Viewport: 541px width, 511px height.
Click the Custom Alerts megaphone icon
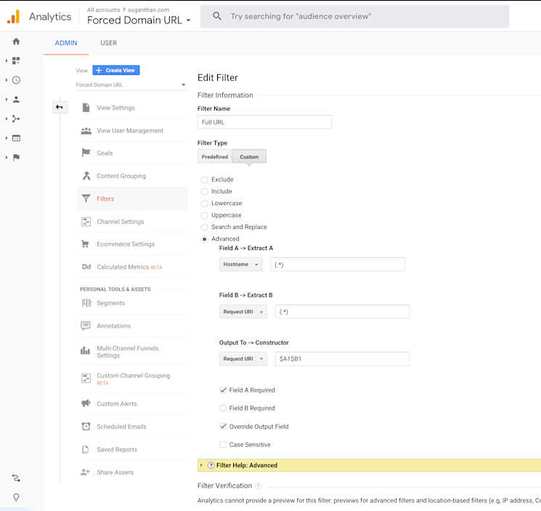point(86,403)
